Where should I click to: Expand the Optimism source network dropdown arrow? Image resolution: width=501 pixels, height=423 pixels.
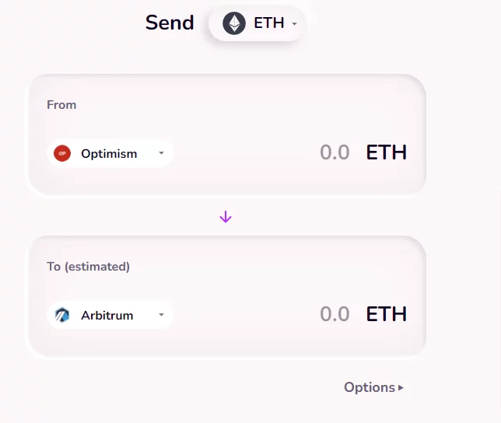coord(161,153)
